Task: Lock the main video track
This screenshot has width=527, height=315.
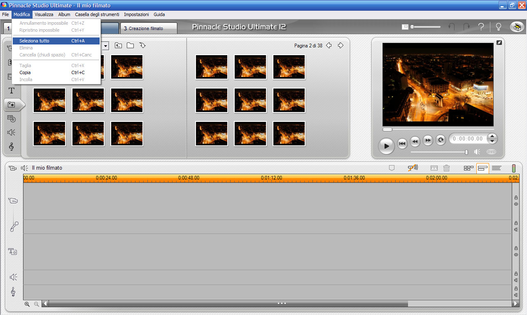Action: point(516,198)
